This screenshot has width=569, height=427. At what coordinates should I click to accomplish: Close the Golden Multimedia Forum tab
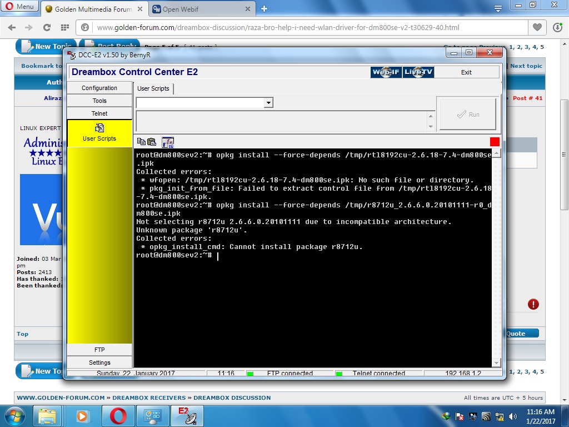(139, 9)
